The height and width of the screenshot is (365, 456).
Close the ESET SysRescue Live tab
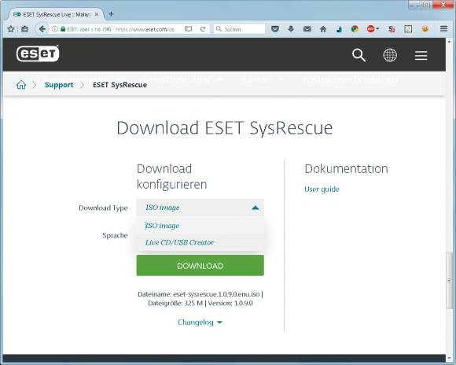point(97,14)
